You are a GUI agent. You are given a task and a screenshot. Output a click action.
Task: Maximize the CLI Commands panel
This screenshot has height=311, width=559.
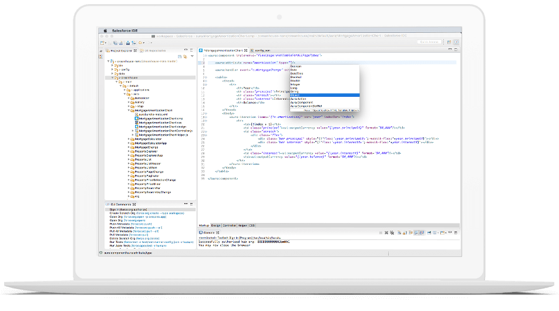(191, 204)
